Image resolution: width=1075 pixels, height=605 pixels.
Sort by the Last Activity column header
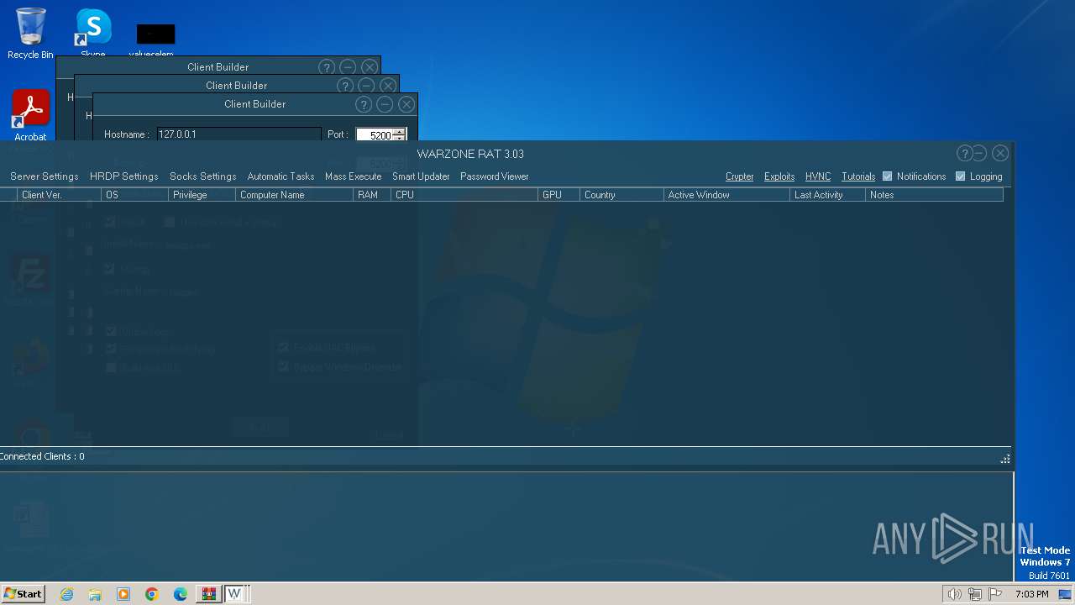click(827, 195)
